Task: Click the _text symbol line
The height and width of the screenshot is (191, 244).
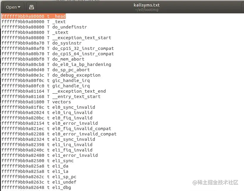Action: click(x=34, y=22)
